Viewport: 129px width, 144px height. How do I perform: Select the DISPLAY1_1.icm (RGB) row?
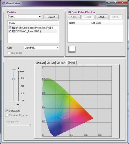pyautogui.click(x=33, y=31)
